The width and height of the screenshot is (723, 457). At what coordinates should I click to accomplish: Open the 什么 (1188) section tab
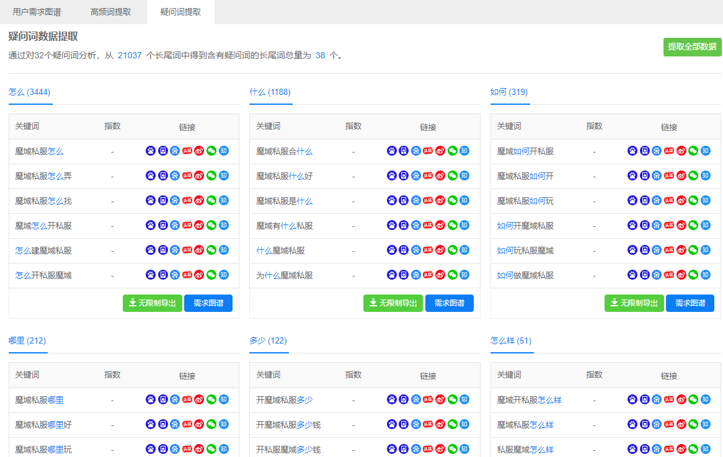pos(270,92)
